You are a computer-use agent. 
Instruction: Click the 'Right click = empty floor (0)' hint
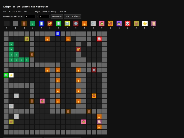click(x=51, y=12)
